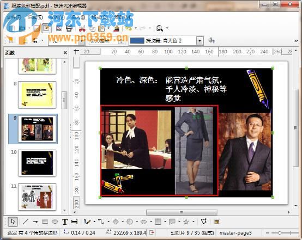
Task: Open the 编辑(E) menu
Action: coord(35,17)
